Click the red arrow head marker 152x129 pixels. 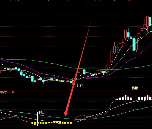(66, 114)
